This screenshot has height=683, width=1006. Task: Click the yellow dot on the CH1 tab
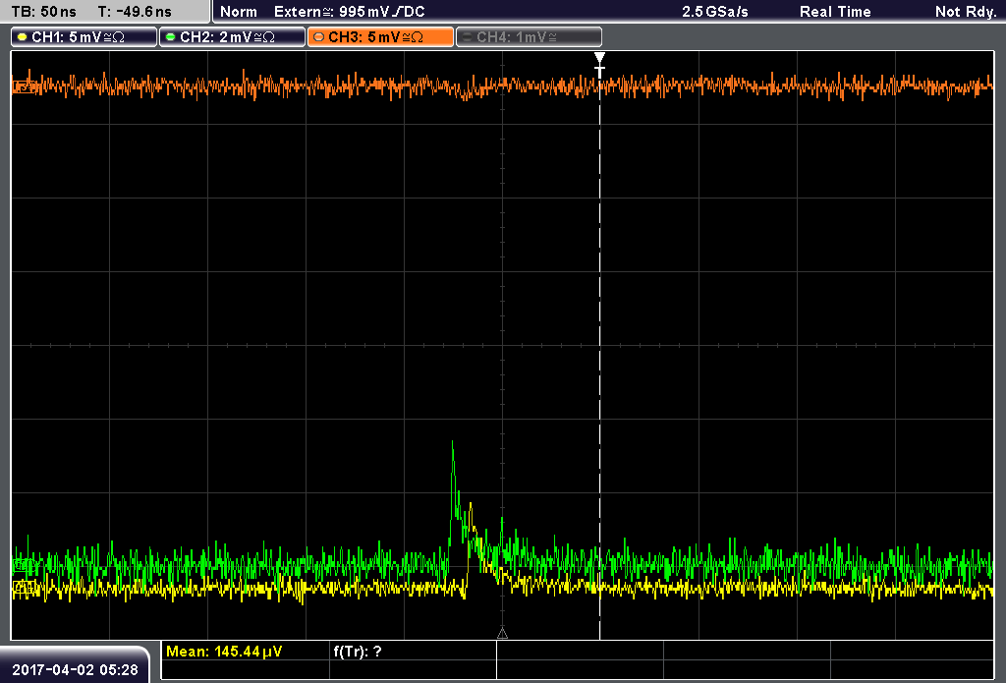[23, 37]
